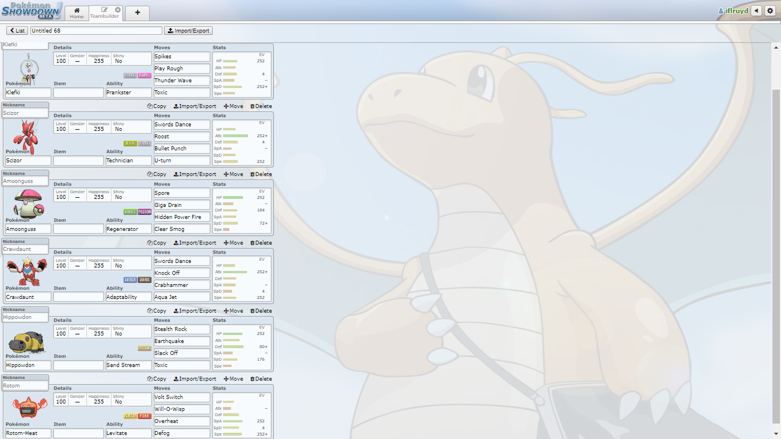Select the Will-O-Wisp move field
The width and height of the screenshot is (781, 439).
point(182,409)
